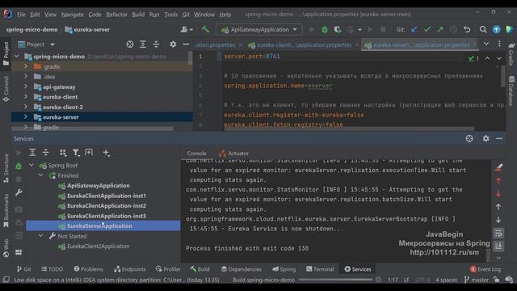Start debugging with the bug icon
Screen dimensions: 517x291
click(325, 30)
